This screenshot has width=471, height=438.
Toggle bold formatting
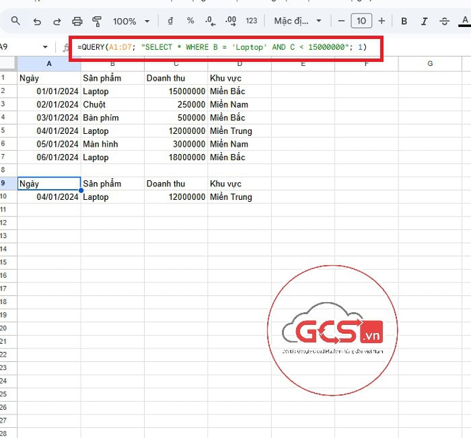(x=404, y=22)
